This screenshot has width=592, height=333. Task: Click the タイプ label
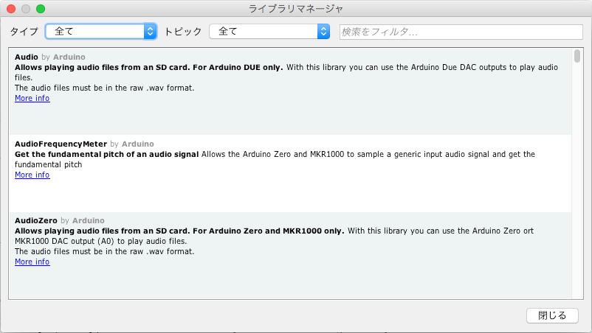24,32
